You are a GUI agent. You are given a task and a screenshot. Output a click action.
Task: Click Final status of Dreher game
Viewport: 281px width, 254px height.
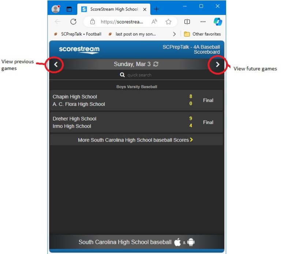208,122
